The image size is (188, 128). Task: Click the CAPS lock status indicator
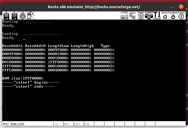[x=77, y=124]
